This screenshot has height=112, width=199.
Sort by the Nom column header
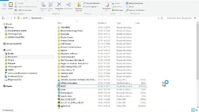pos(77,23)
